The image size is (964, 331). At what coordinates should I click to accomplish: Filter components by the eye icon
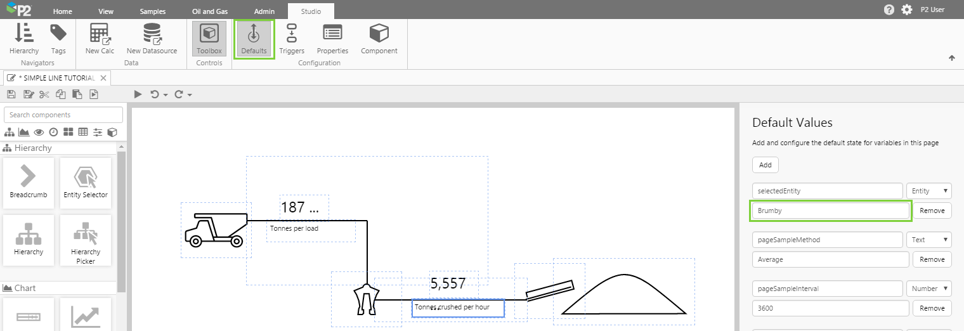[x=39, y=133]
